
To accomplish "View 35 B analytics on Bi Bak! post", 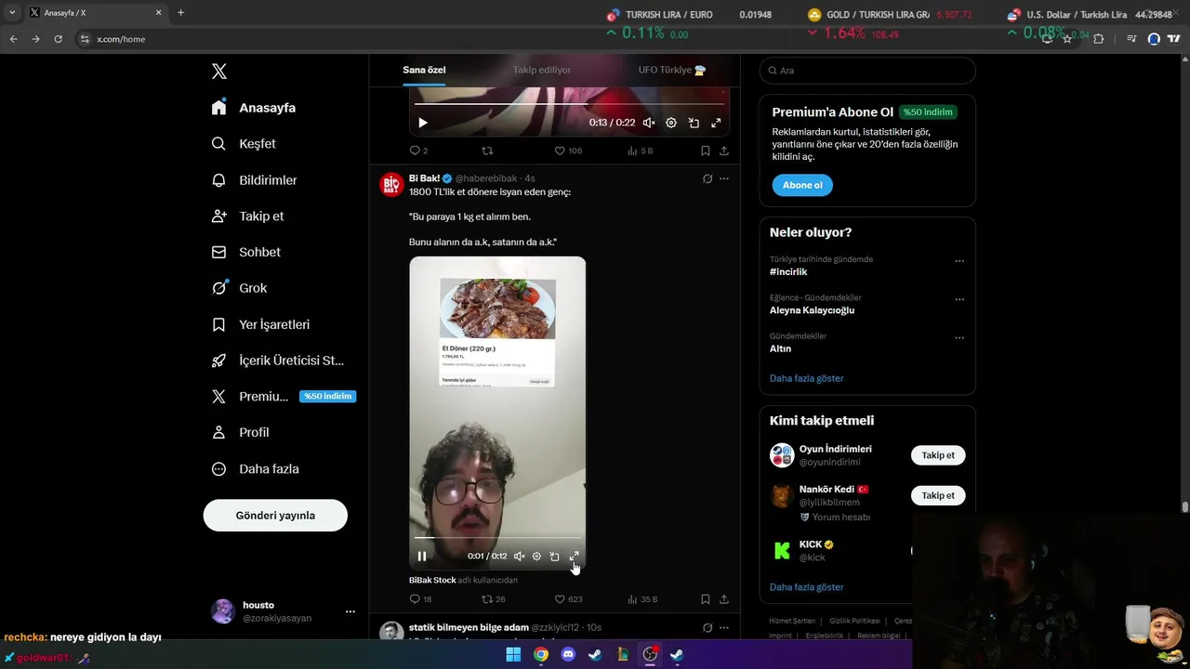I will [x=642, y=599].
